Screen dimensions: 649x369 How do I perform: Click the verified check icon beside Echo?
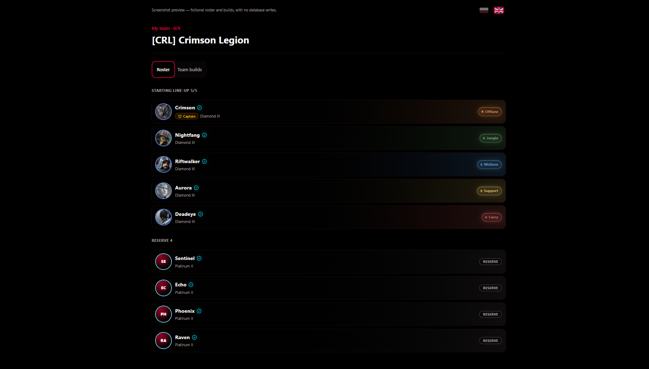[191, 285]
